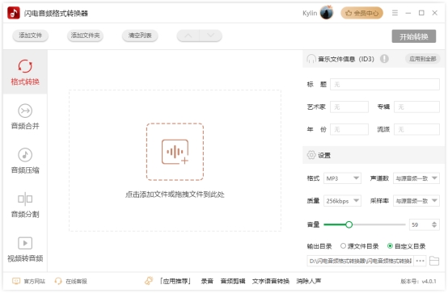The height and width of the screenshot is (293, 448).
Task: Click the settings gear icon beside 设置
Action: (311, 155)
